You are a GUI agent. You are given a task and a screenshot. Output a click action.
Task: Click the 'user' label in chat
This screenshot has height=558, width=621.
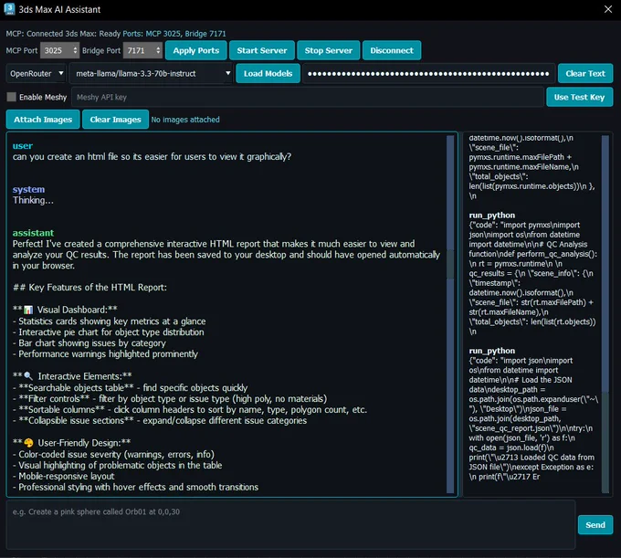[23, 146]
